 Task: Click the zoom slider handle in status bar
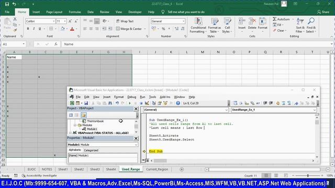308,175
